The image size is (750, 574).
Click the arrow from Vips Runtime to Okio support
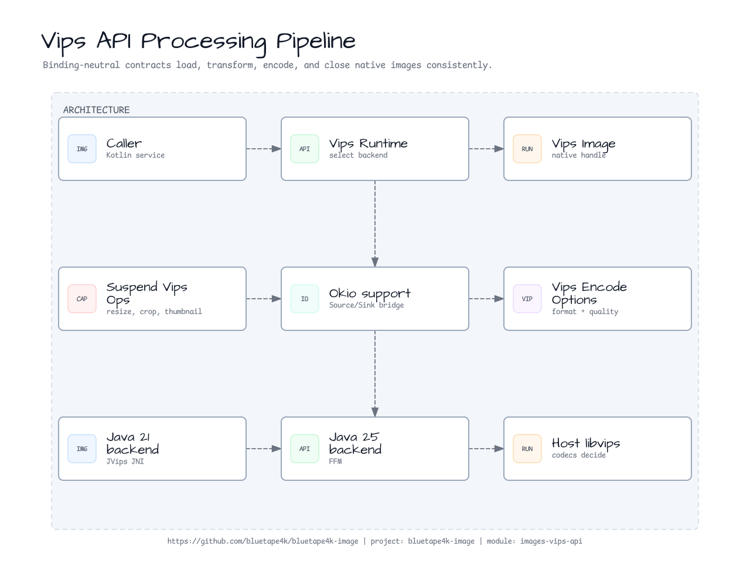click(375, 224)
